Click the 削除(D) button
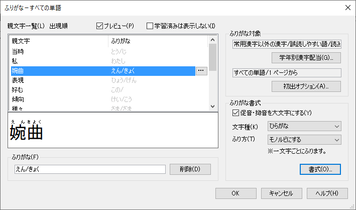The image size is (356, 210). (190, 169)
